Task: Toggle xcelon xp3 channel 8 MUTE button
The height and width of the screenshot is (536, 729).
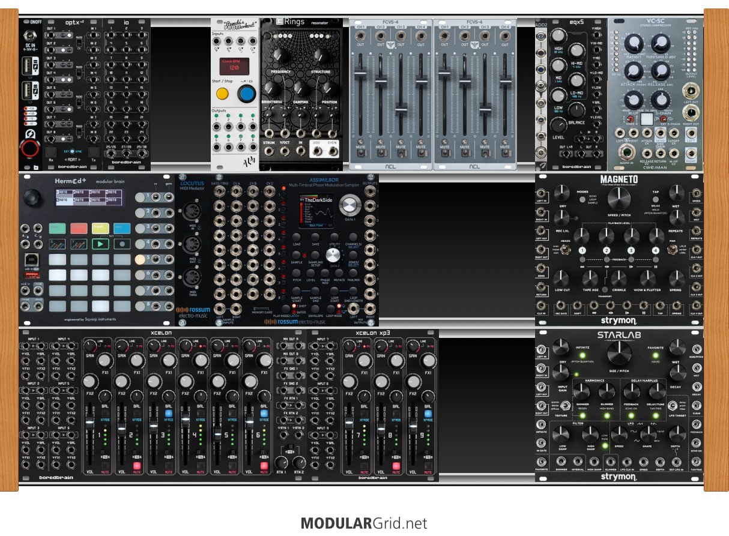Action: 396,466
